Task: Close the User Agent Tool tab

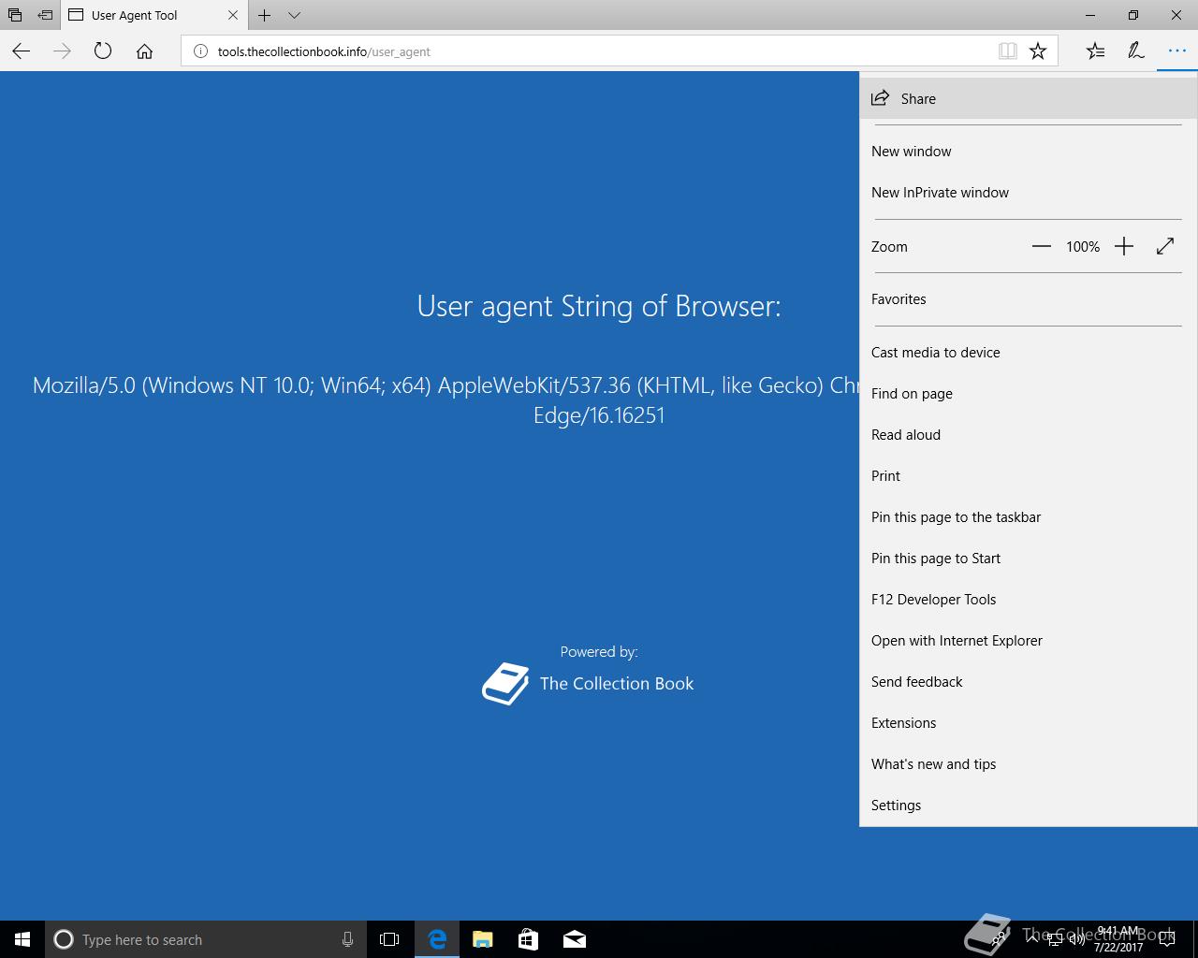Action: tap(233, 15)
